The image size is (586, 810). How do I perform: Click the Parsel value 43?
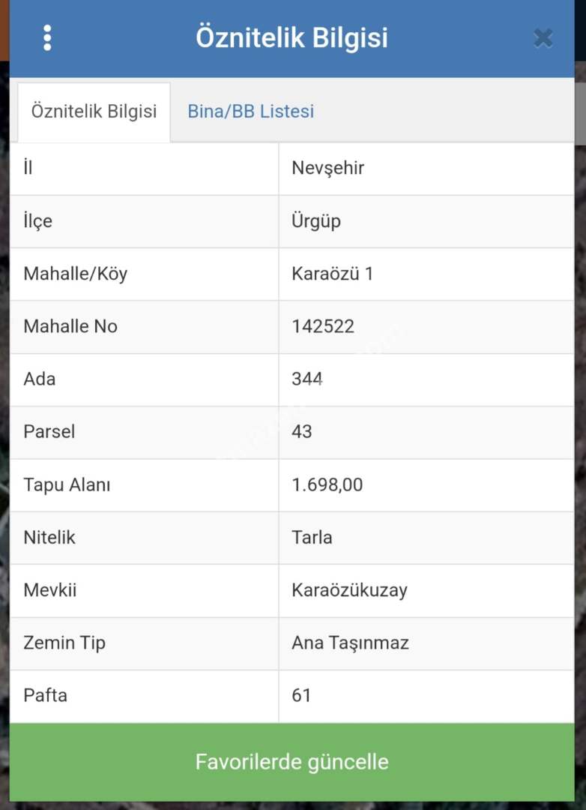(302, 431)
